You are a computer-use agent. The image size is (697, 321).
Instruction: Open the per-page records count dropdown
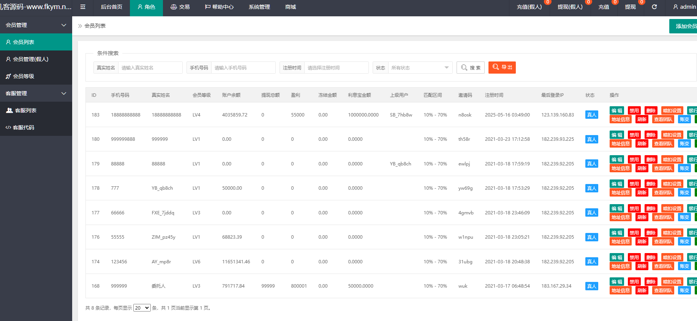(142, 308)
